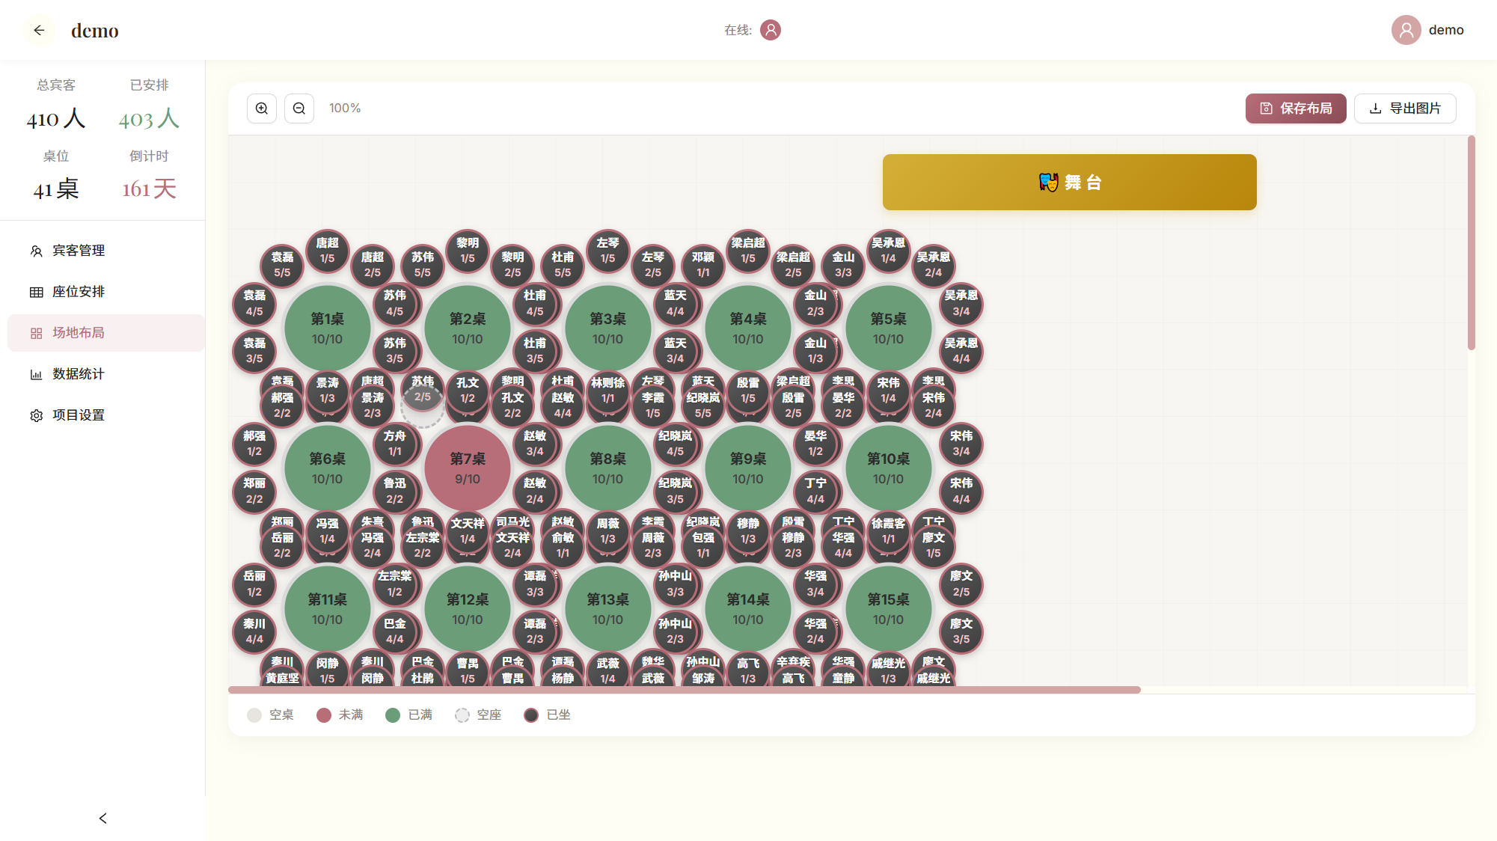This screenshot has height=841, width=1497.
Task: Click seat 徐霞客 1/1
Action: (x=888, y=531)
